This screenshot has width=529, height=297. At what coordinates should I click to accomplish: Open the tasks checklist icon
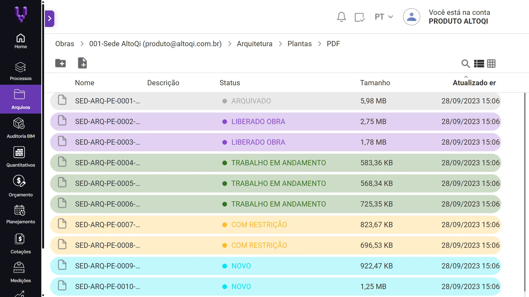pos(360,17)
